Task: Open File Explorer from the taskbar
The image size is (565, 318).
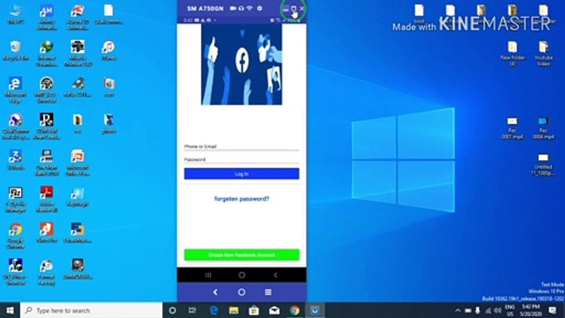Action: point(234,310)
